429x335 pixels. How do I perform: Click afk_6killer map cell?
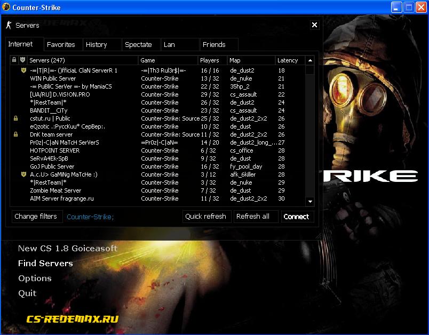243,174
